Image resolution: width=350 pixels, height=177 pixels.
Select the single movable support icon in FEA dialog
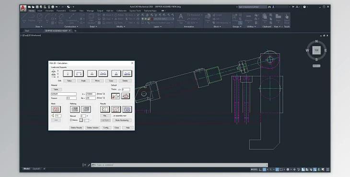[x=117, y=74]
